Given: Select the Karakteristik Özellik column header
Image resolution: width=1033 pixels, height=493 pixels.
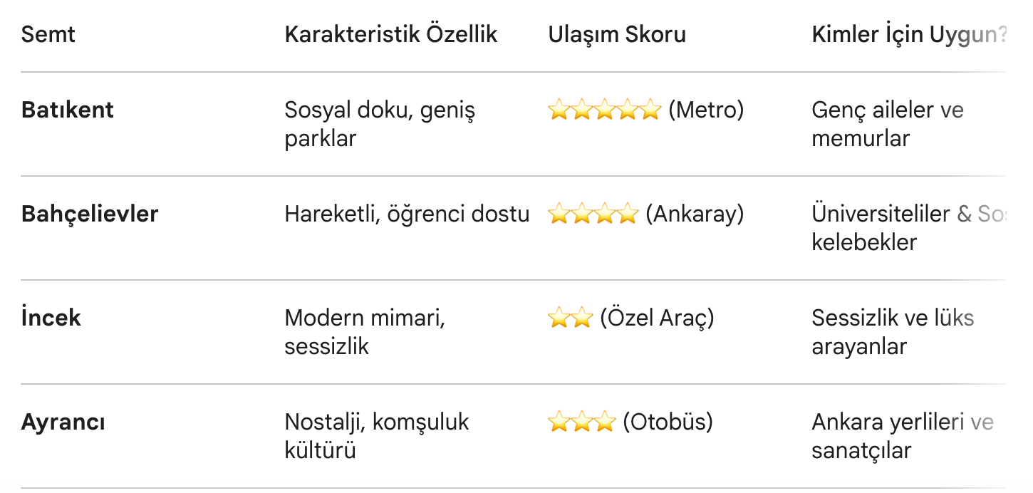Looking at the screenshot, I should (390, 34).
